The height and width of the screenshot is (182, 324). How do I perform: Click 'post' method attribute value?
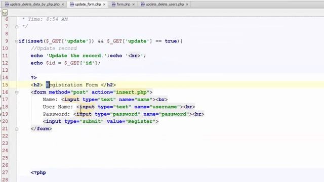click(79, 92)
